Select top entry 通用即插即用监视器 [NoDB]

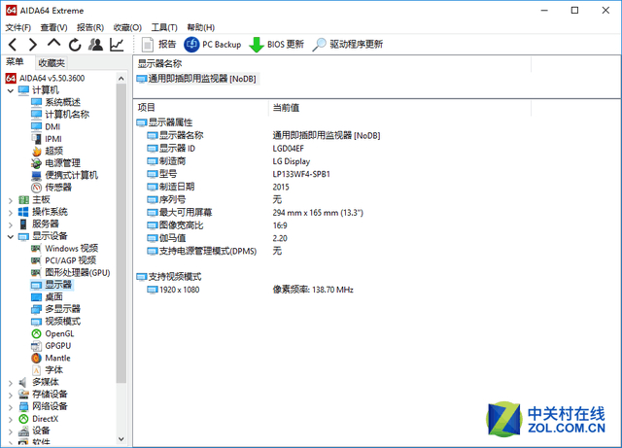point(196,79)
